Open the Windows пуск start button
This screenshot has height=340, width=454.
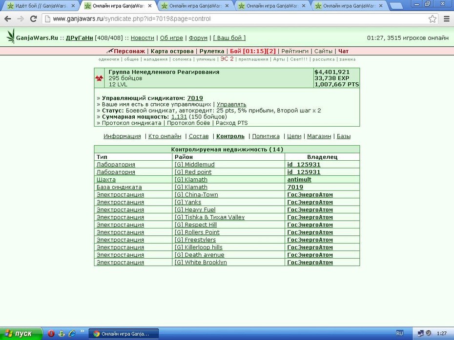pyautogui.click(x=21, y=333)
